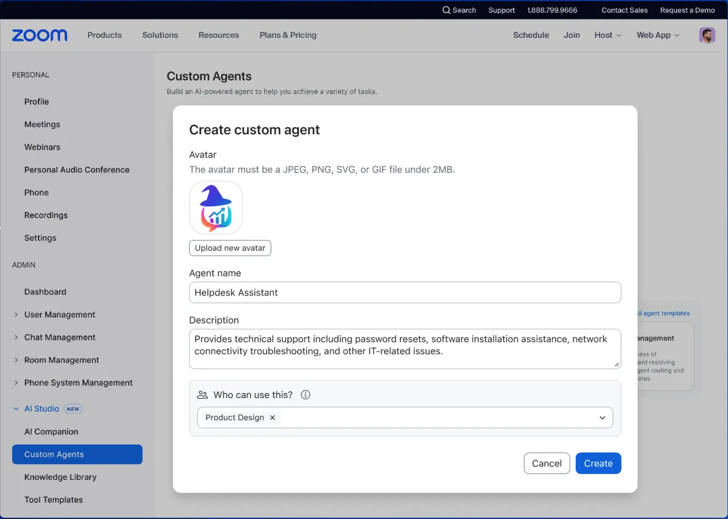The image size is (728, 519).
Task: Click Upload new avatar
Action: (230, 248)
